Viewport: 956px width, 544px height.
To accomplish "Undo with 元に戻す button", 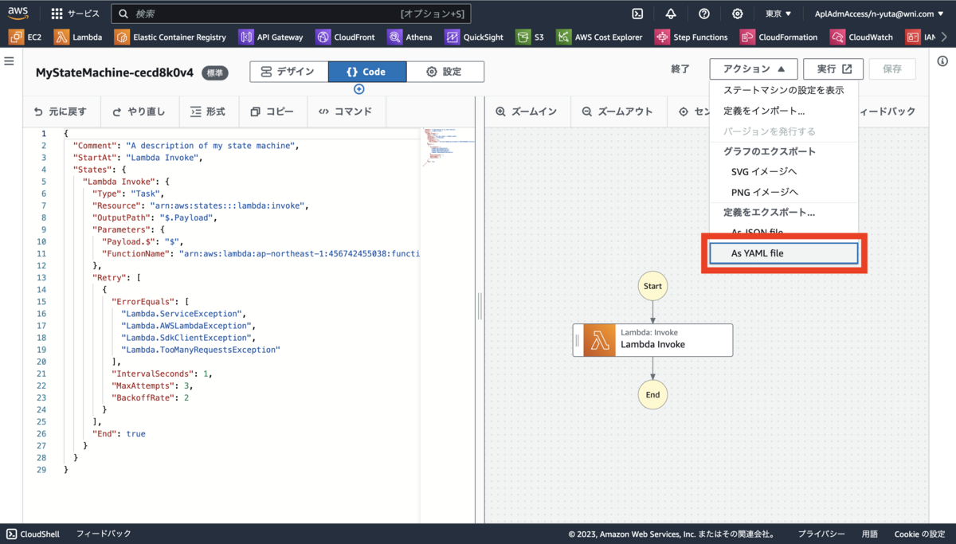I will (x=61, y=112).
